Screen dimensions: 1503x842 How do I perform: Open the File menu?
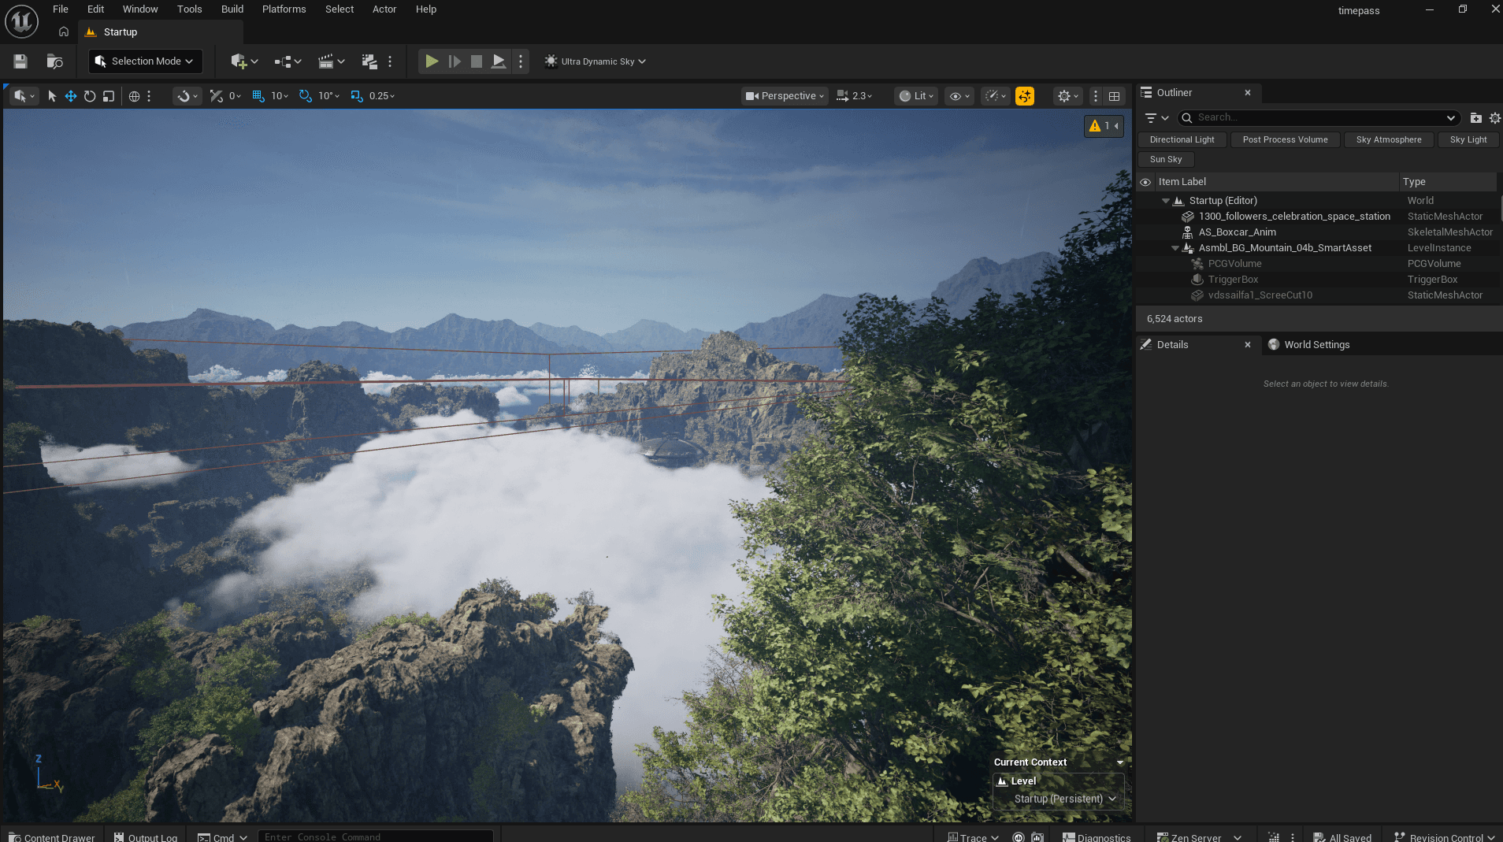61,9
